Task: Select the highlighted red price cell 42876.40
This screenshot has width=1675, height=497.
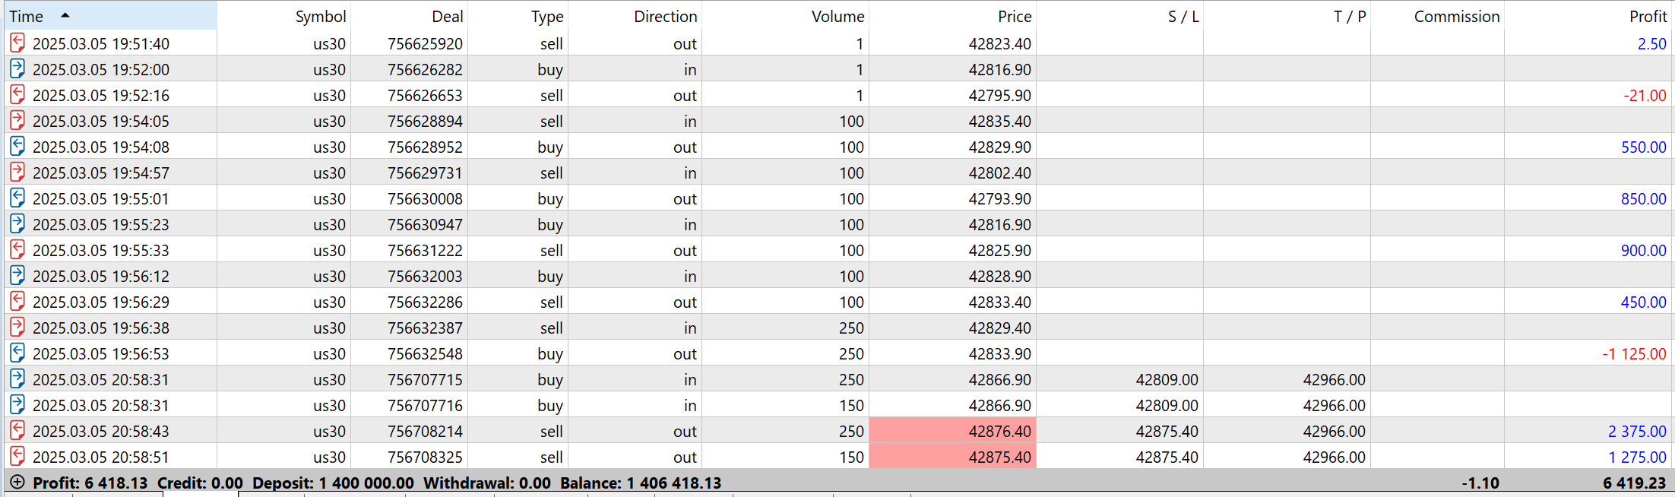Action: 952,431
